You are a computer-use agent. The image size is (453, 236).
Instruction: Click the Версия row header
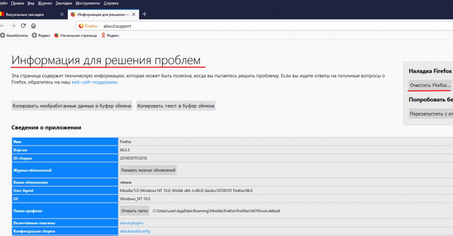[65, 150]
